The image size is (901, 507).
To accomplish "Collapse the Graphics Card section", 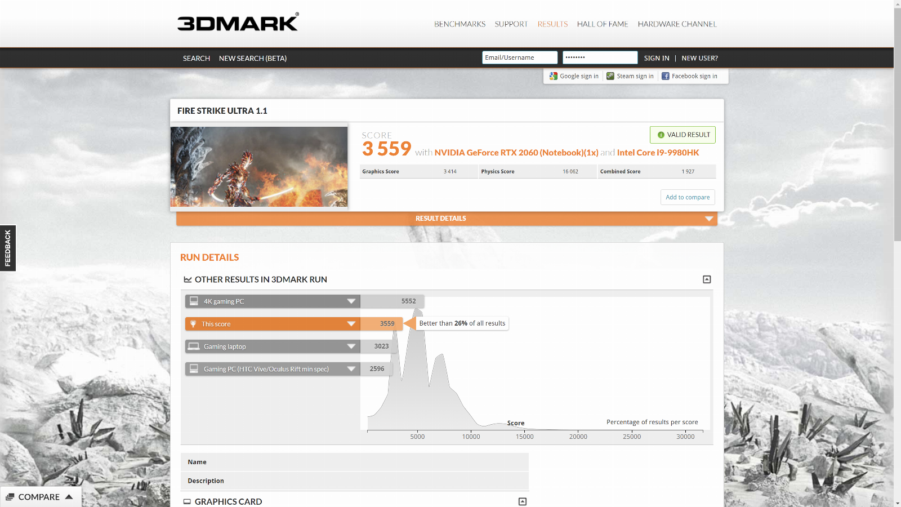I will [x=523, y=501].
